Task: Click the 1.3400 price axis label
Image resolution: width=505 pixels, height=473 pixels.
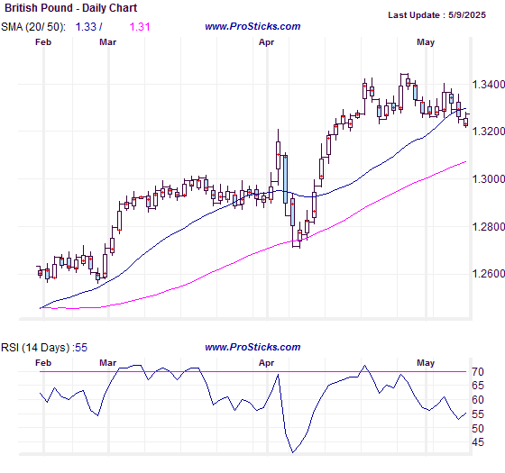Action: coord(488,85)
